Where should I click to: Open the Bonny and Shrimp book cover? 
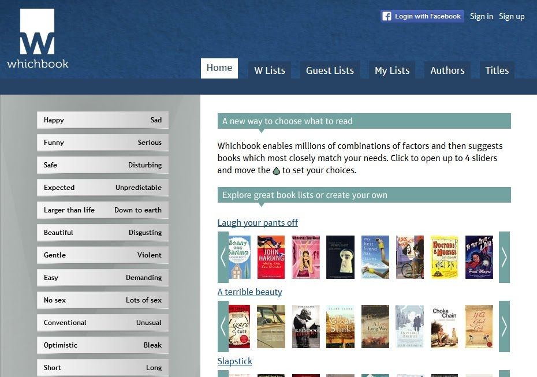(x=240, y=257)
